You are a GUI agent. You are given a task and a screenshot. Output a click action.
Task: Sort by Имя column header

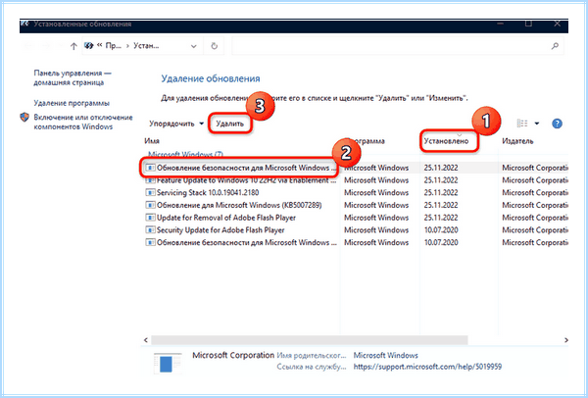pos(152,141)
